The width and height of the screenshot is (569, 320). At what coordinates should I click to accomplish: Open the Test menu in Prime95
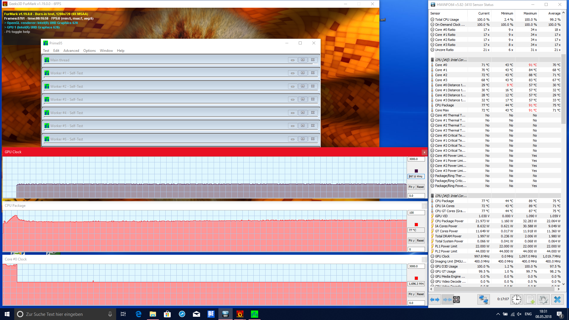(46, 51)
